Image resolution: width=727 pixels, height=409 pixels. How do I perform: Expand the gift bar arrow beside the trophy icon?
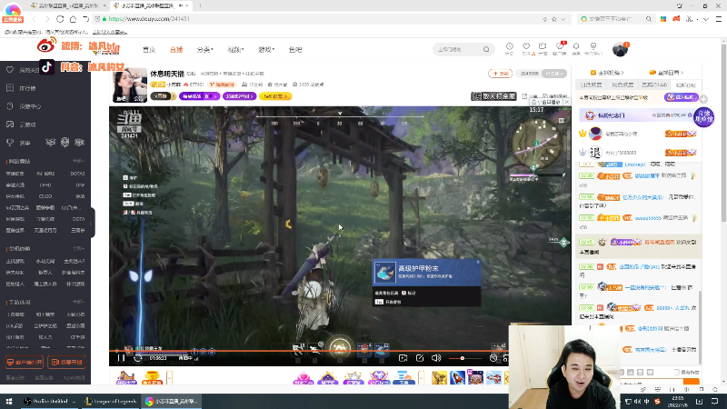169,378
